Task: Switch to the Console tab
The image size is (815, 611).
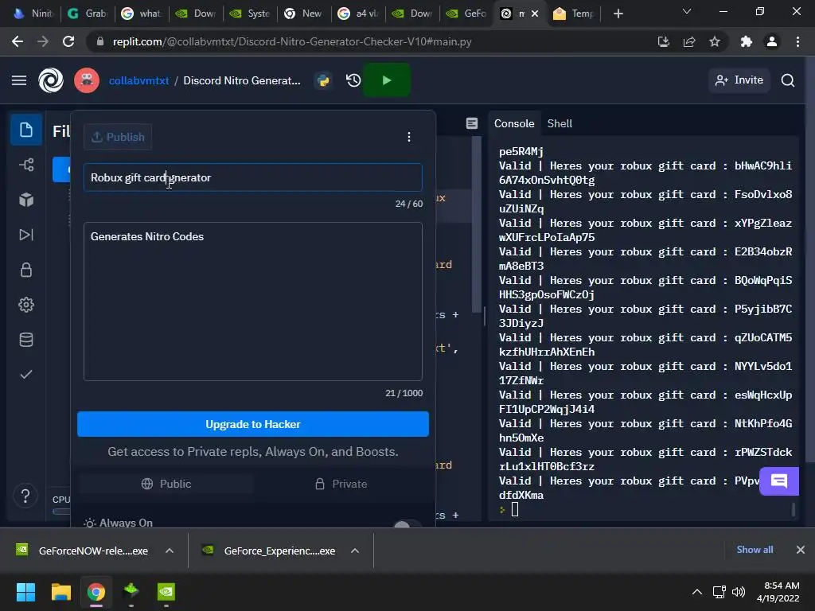Action: [514, 123]
